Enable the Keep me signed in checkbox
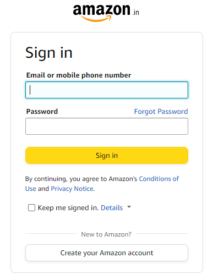The width and height of the screenshot is (213, 280). [x=31, y=208]
